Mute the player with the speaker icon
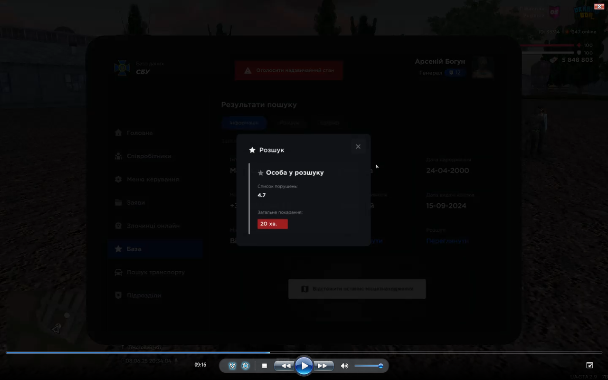This screenshot has height=380, width=608. (x=344, y=366)
